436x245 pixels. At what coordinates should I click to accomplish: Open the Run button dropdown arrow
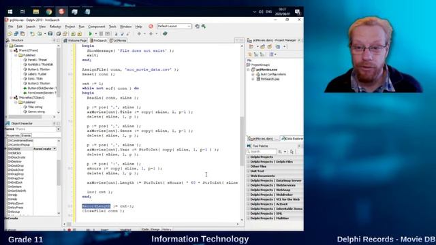click(96, 33)
